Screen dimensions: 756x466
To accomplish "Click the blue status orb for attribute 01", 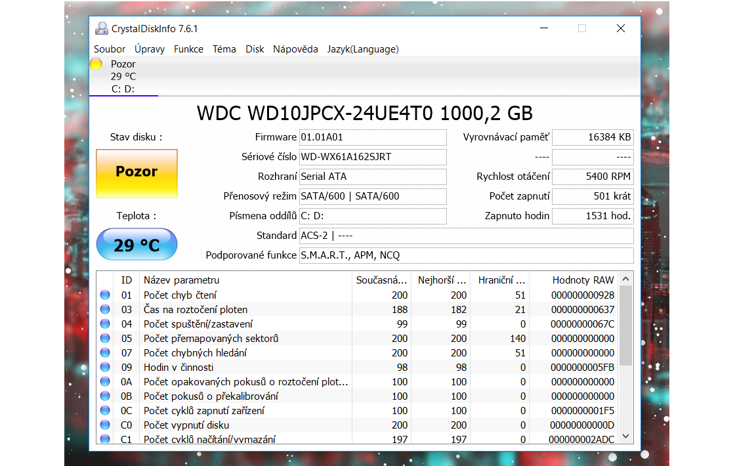I will [x=105, y=295].
